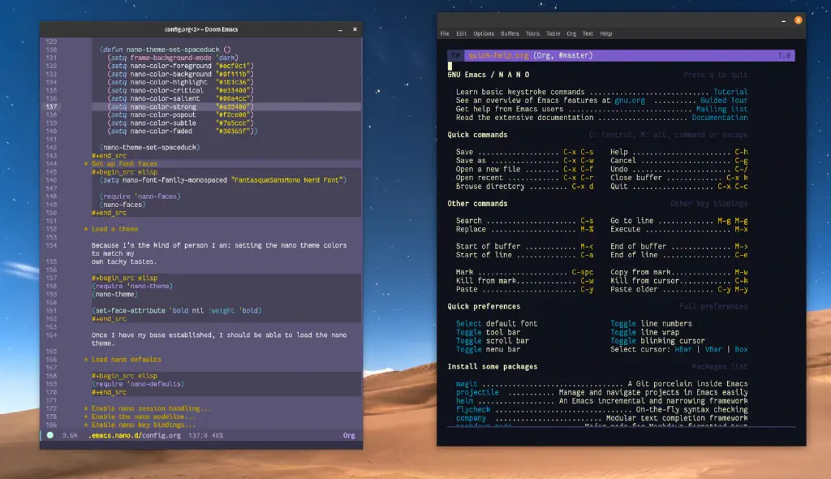Install the flycheck package
This screenshot has height=479, width=831.
click(473, 409)
